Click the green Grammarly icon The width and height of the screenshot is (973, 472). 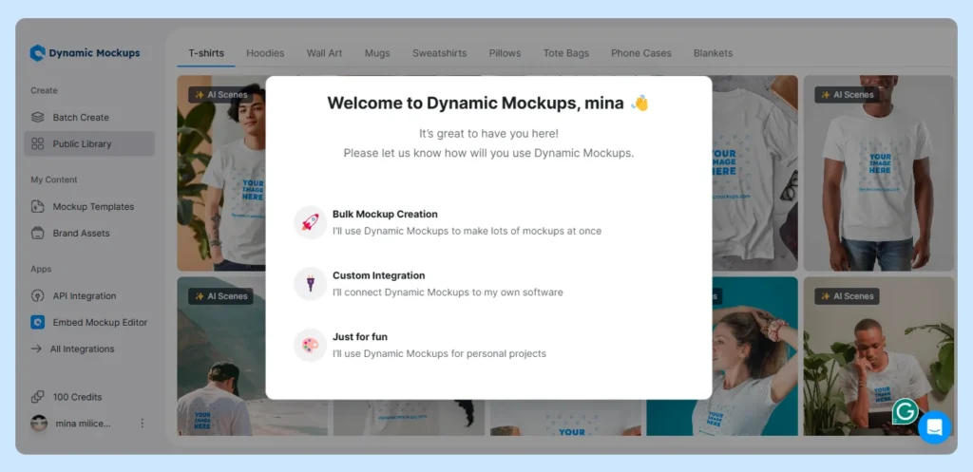[906, 411]
